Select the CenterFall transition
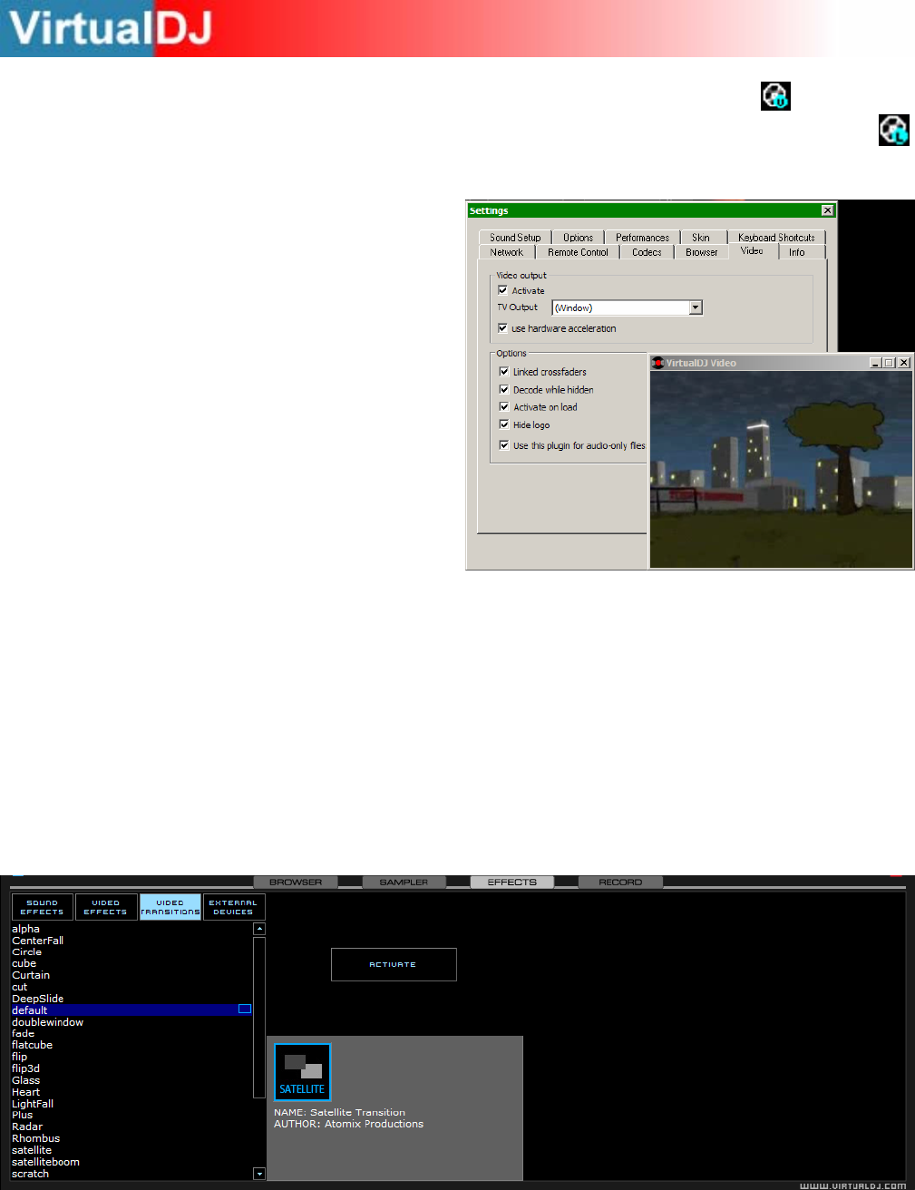The height and width of the screenshot is (1190, 915). pos(38,941)
